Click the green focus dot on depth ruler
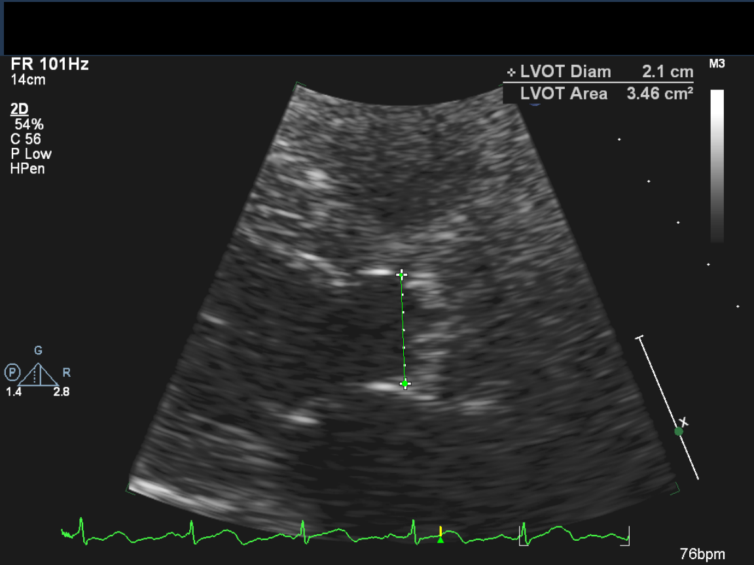This screenshot has height=565, width=754. (x=679, y=431)
